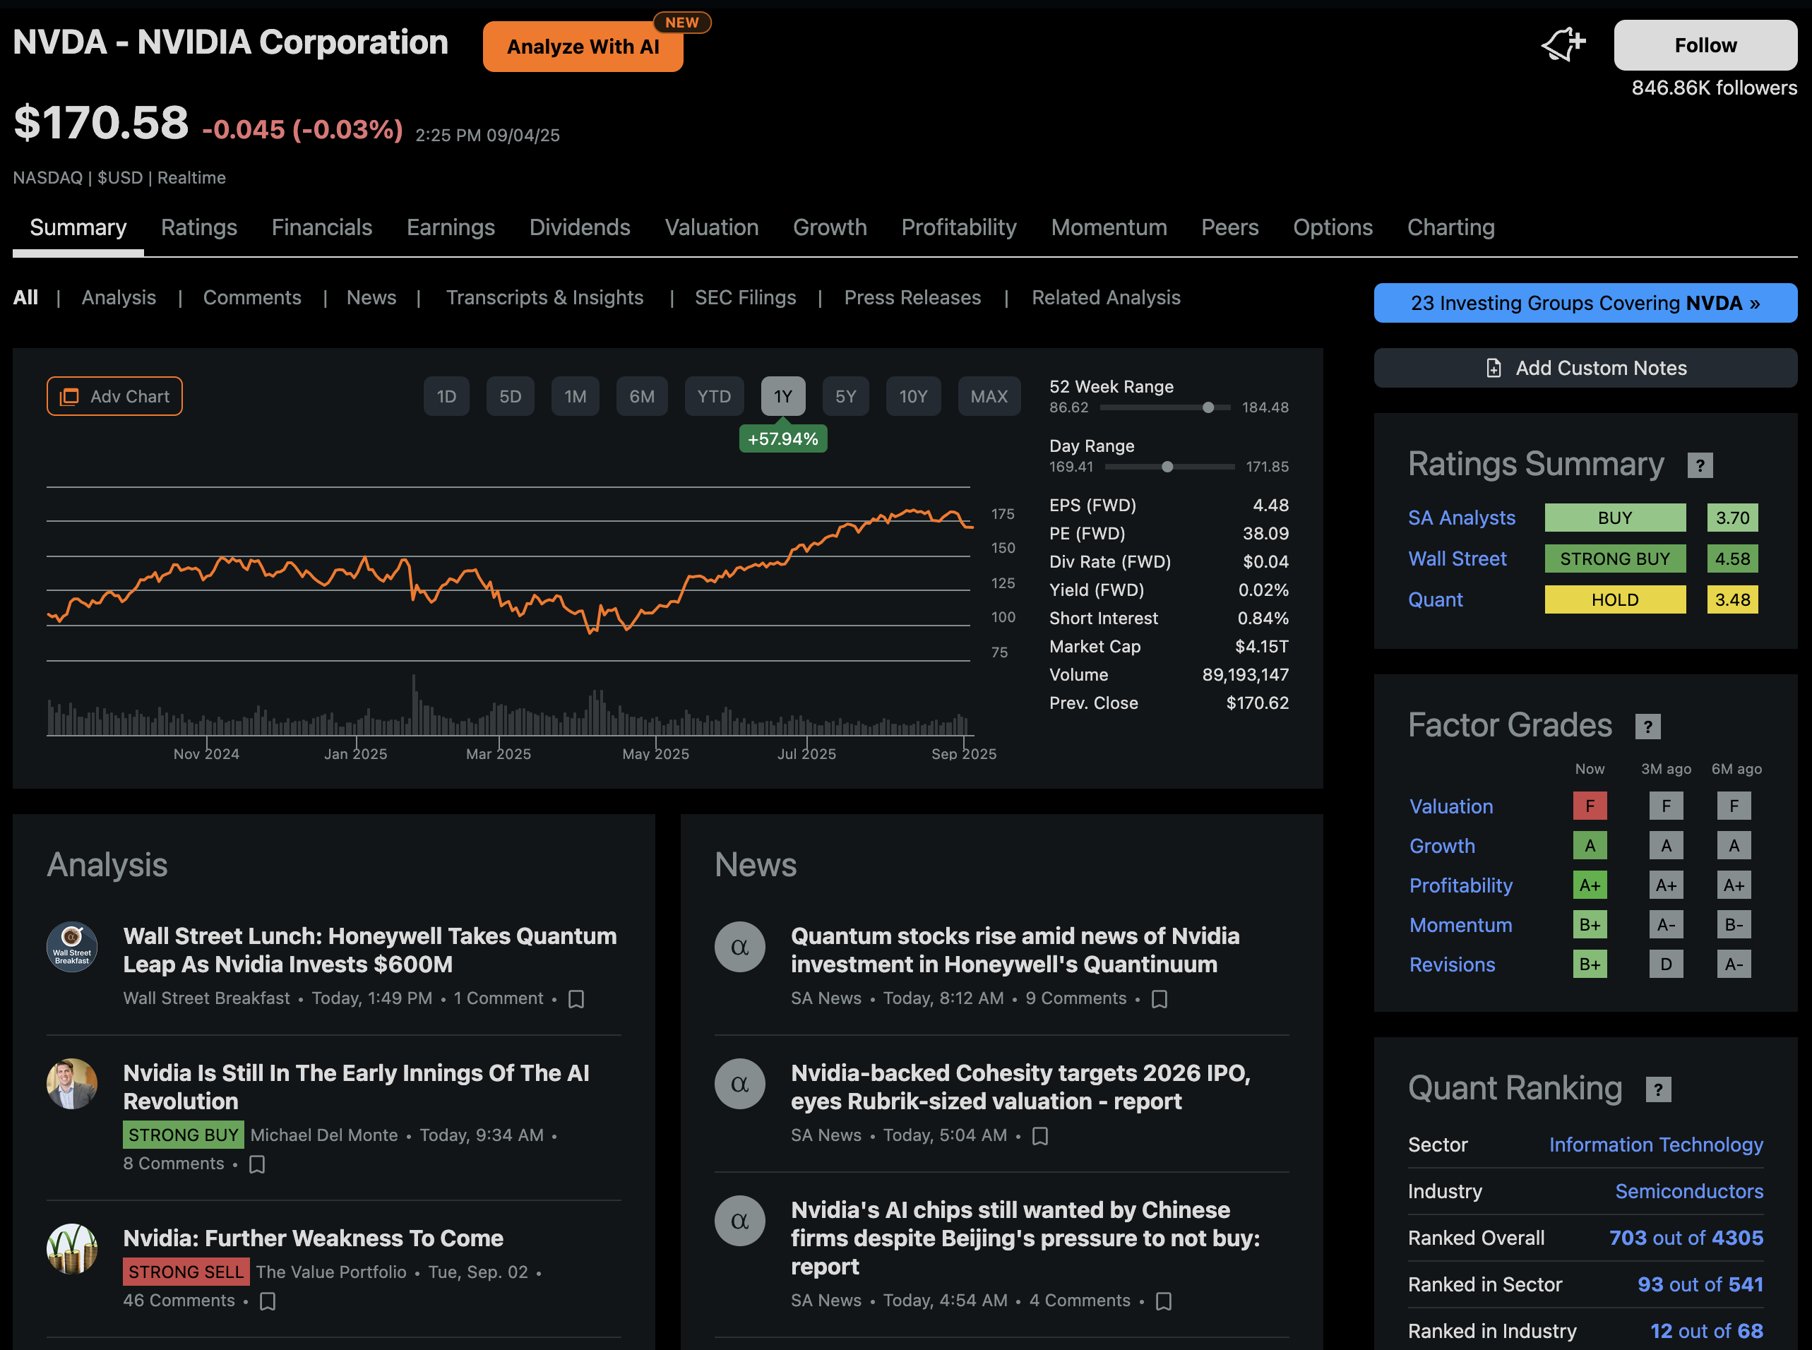Bookmark the Quantum stocks rise news item
This screenshot has height=1350, width=1812.
point(1159,998)
